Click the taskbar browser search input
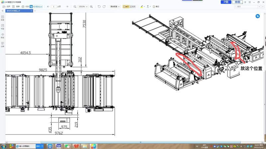The width and height of the screenshot is (266, 149). 26,146
